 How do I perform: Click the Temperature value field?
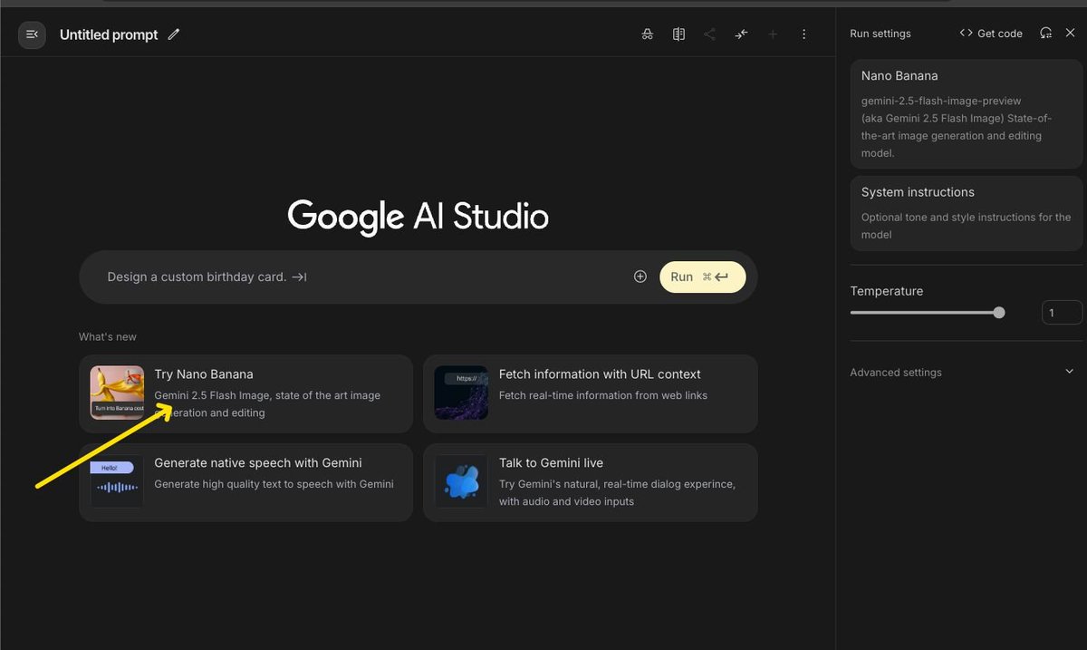1062,313
